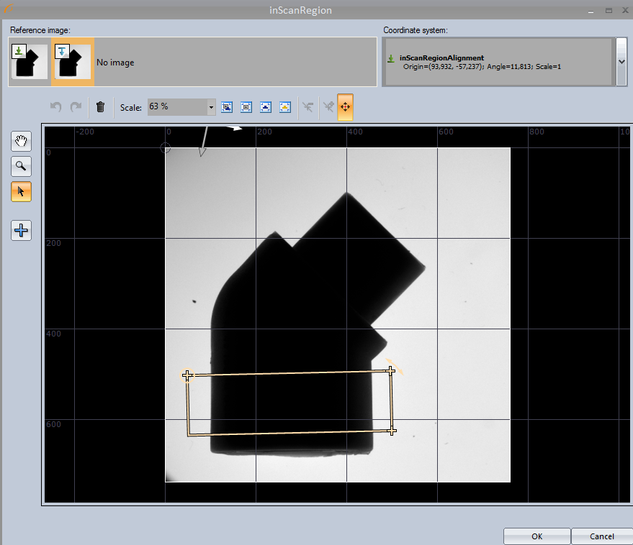Screen dimensions: 633x545
Task: Select the magnifier zoom tool
Action: click(x=21, y=167)
